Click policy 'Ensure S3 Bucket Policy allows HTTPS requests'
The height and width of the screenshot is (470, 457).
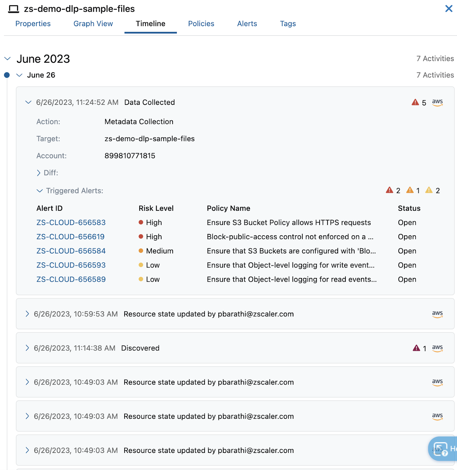click(x=289, y=222)
